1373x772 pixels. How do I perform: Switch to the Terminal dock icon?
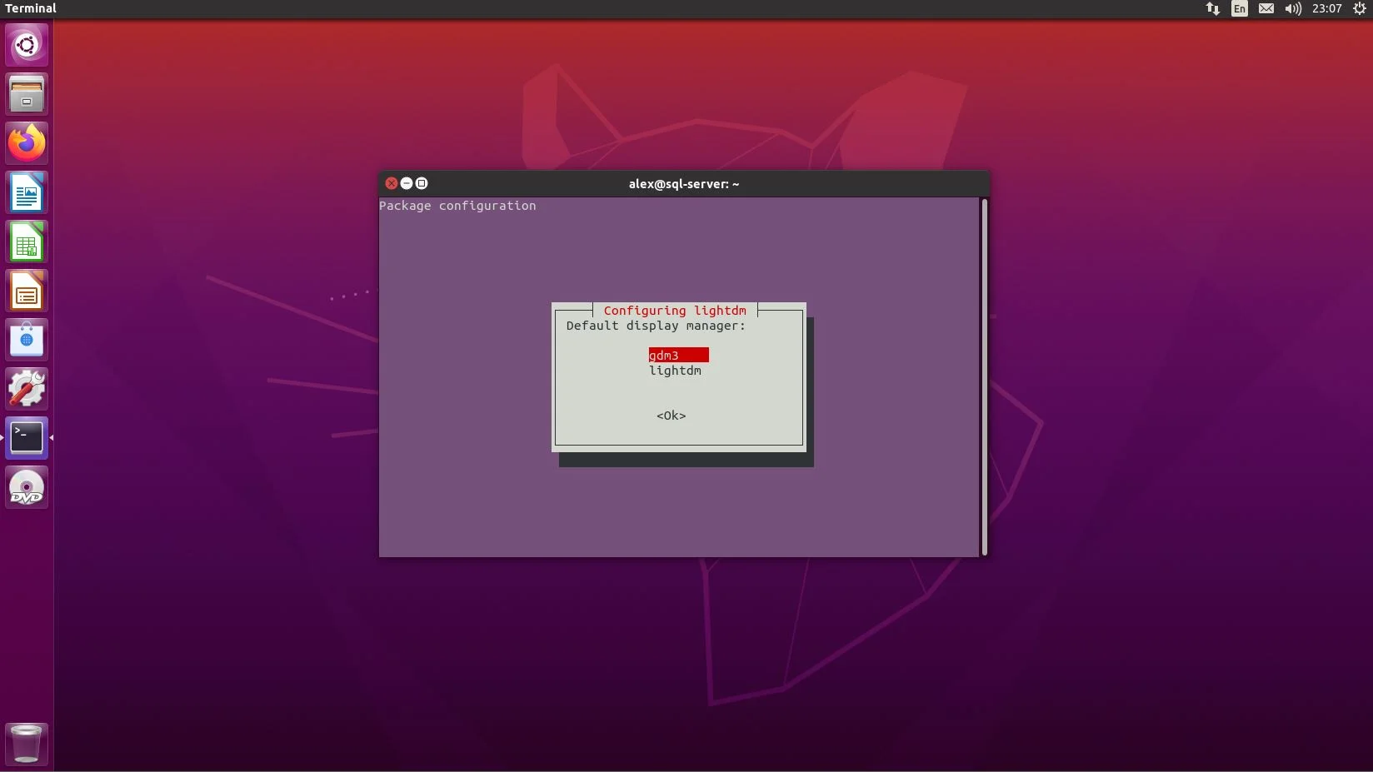[27, 438]
